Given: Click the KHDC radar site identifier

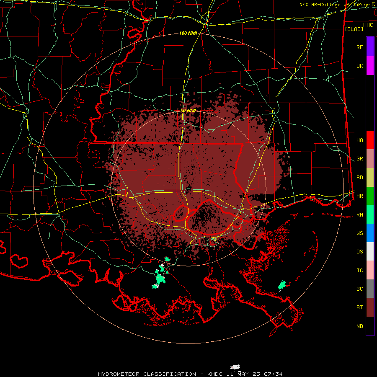Looking at the screenshot, I should coord(215,374).
